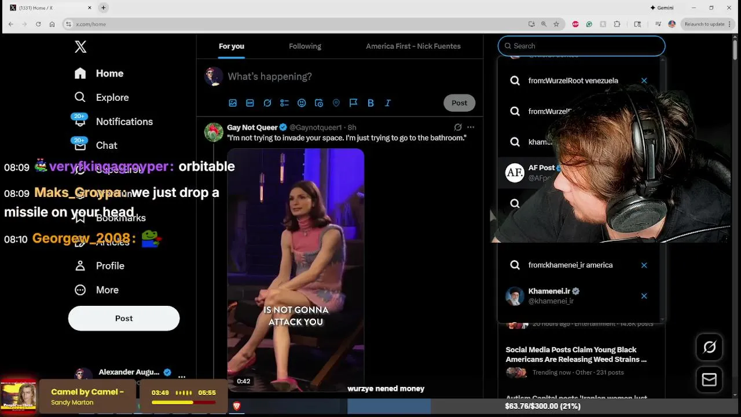Switch to the Following tab

pyautogui.click(x=305, y=46)
